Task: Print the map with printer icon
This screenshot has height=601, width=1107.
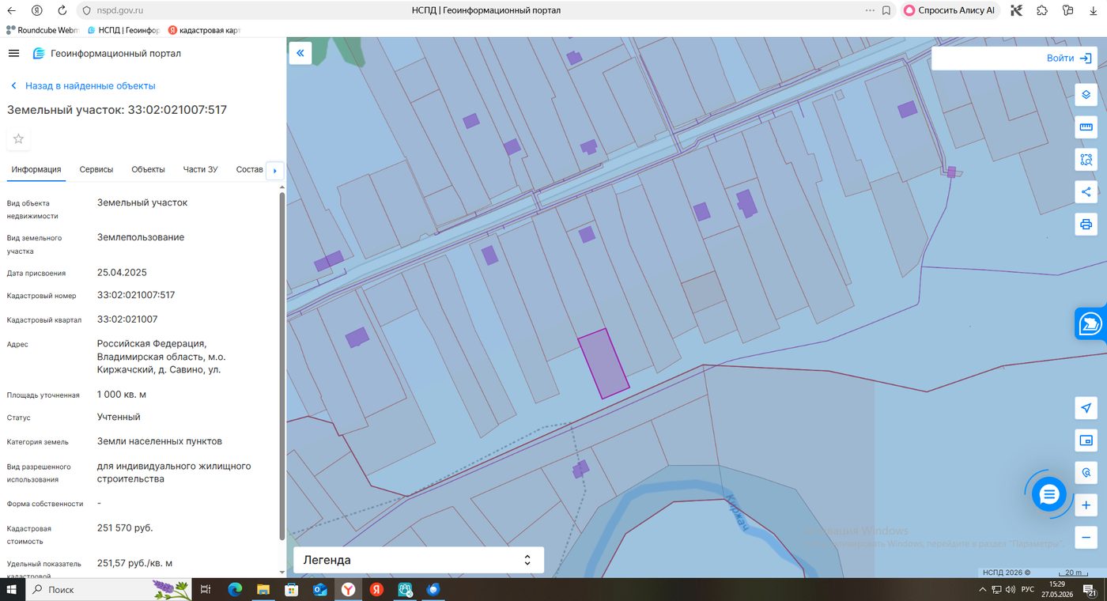Action: [1086, 224]
